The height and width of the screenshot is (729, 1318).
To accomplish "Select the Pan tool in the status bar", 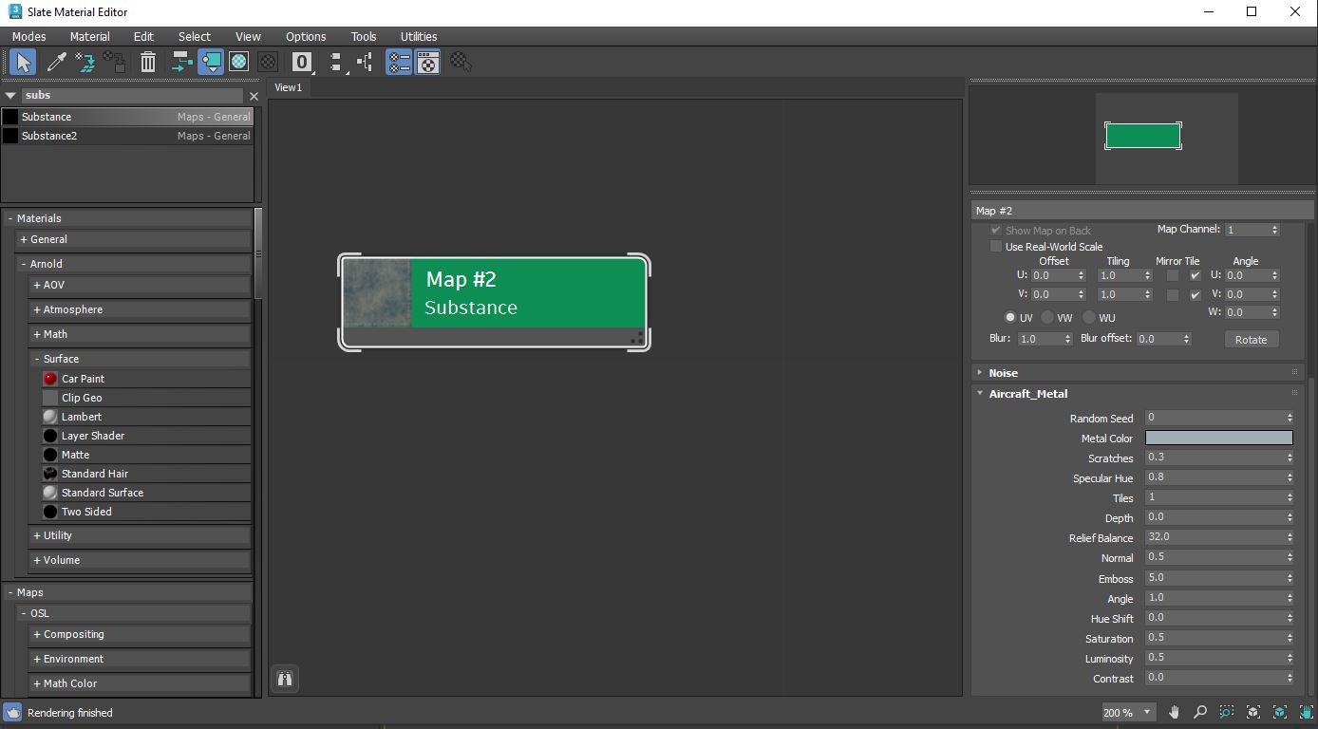I will [x=1174, y=711].
